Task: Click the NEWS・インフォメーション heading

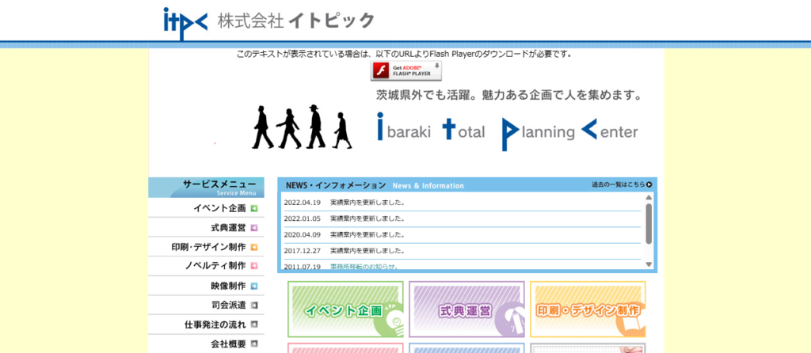Action: point(336,185)
